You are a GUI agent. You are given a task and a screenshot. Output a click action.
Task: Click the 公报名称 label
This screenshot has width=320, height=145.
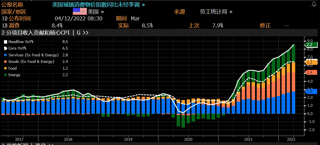tap(12, 5)
